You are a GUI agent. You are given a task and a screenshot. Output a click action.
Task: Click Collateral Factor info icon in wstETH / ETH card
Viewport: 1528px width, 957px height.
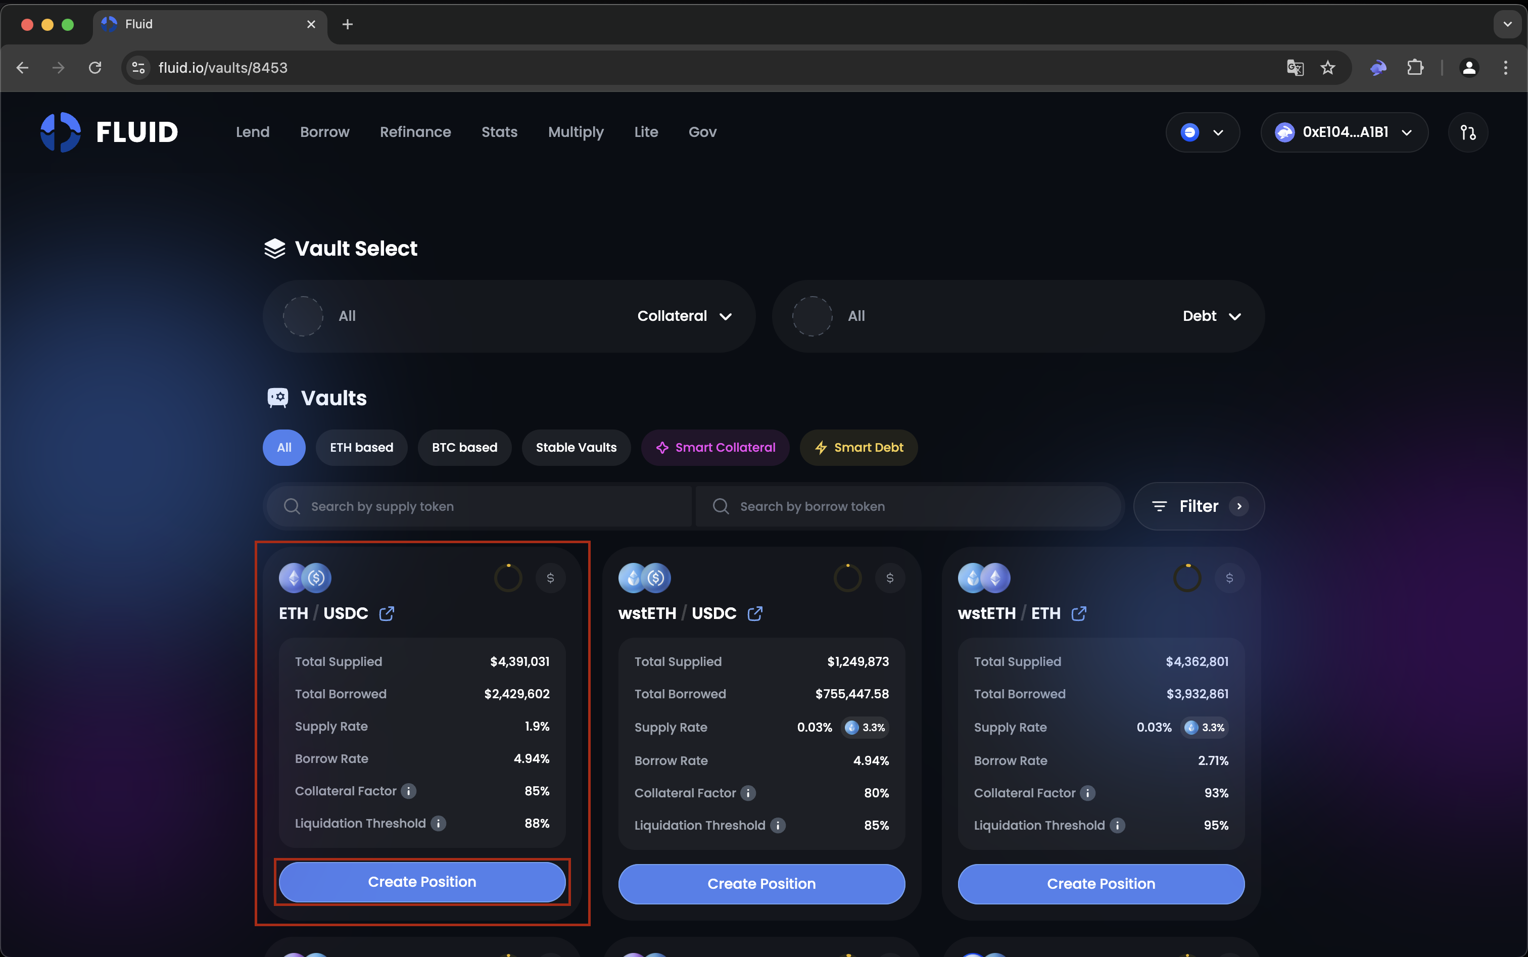(x=1087, y=793)
